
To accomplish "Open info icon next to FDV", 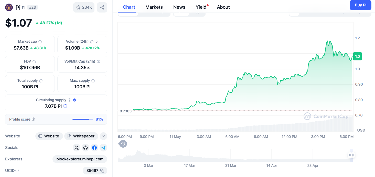I will [34, 62].
